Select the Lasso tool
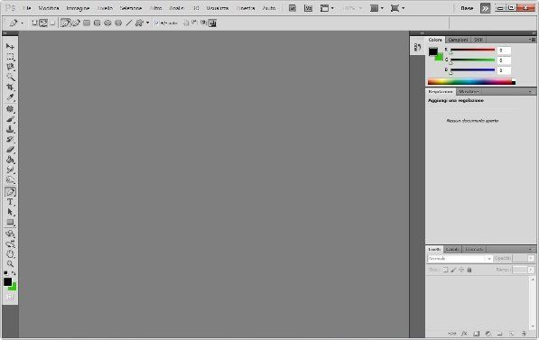The width and height of the screenshot is (539, 340). [x=10, y=67]
